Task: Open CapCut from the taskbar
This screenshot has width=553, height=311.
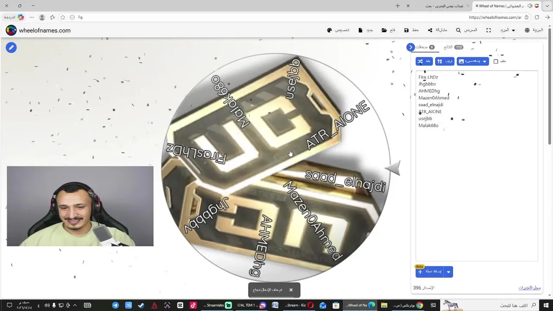Action: (180, 305)
